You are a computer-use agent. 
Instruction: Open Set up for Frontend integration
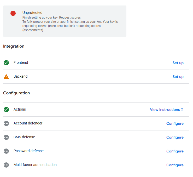pos(178,63)
